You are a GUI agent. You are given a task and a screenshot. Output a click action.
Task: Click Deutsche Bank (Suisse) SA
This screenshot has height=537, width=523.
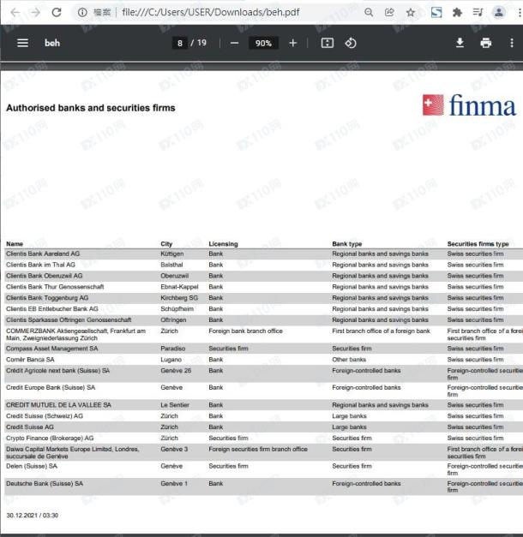[x=45, y=484]
